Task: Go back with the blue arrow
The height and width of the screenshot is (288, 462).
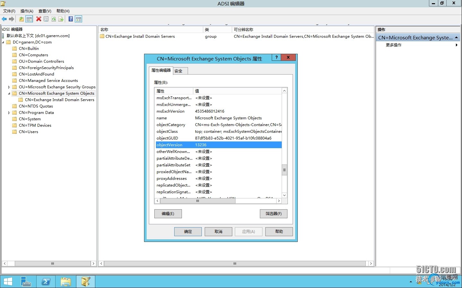Action: point(4,19)
